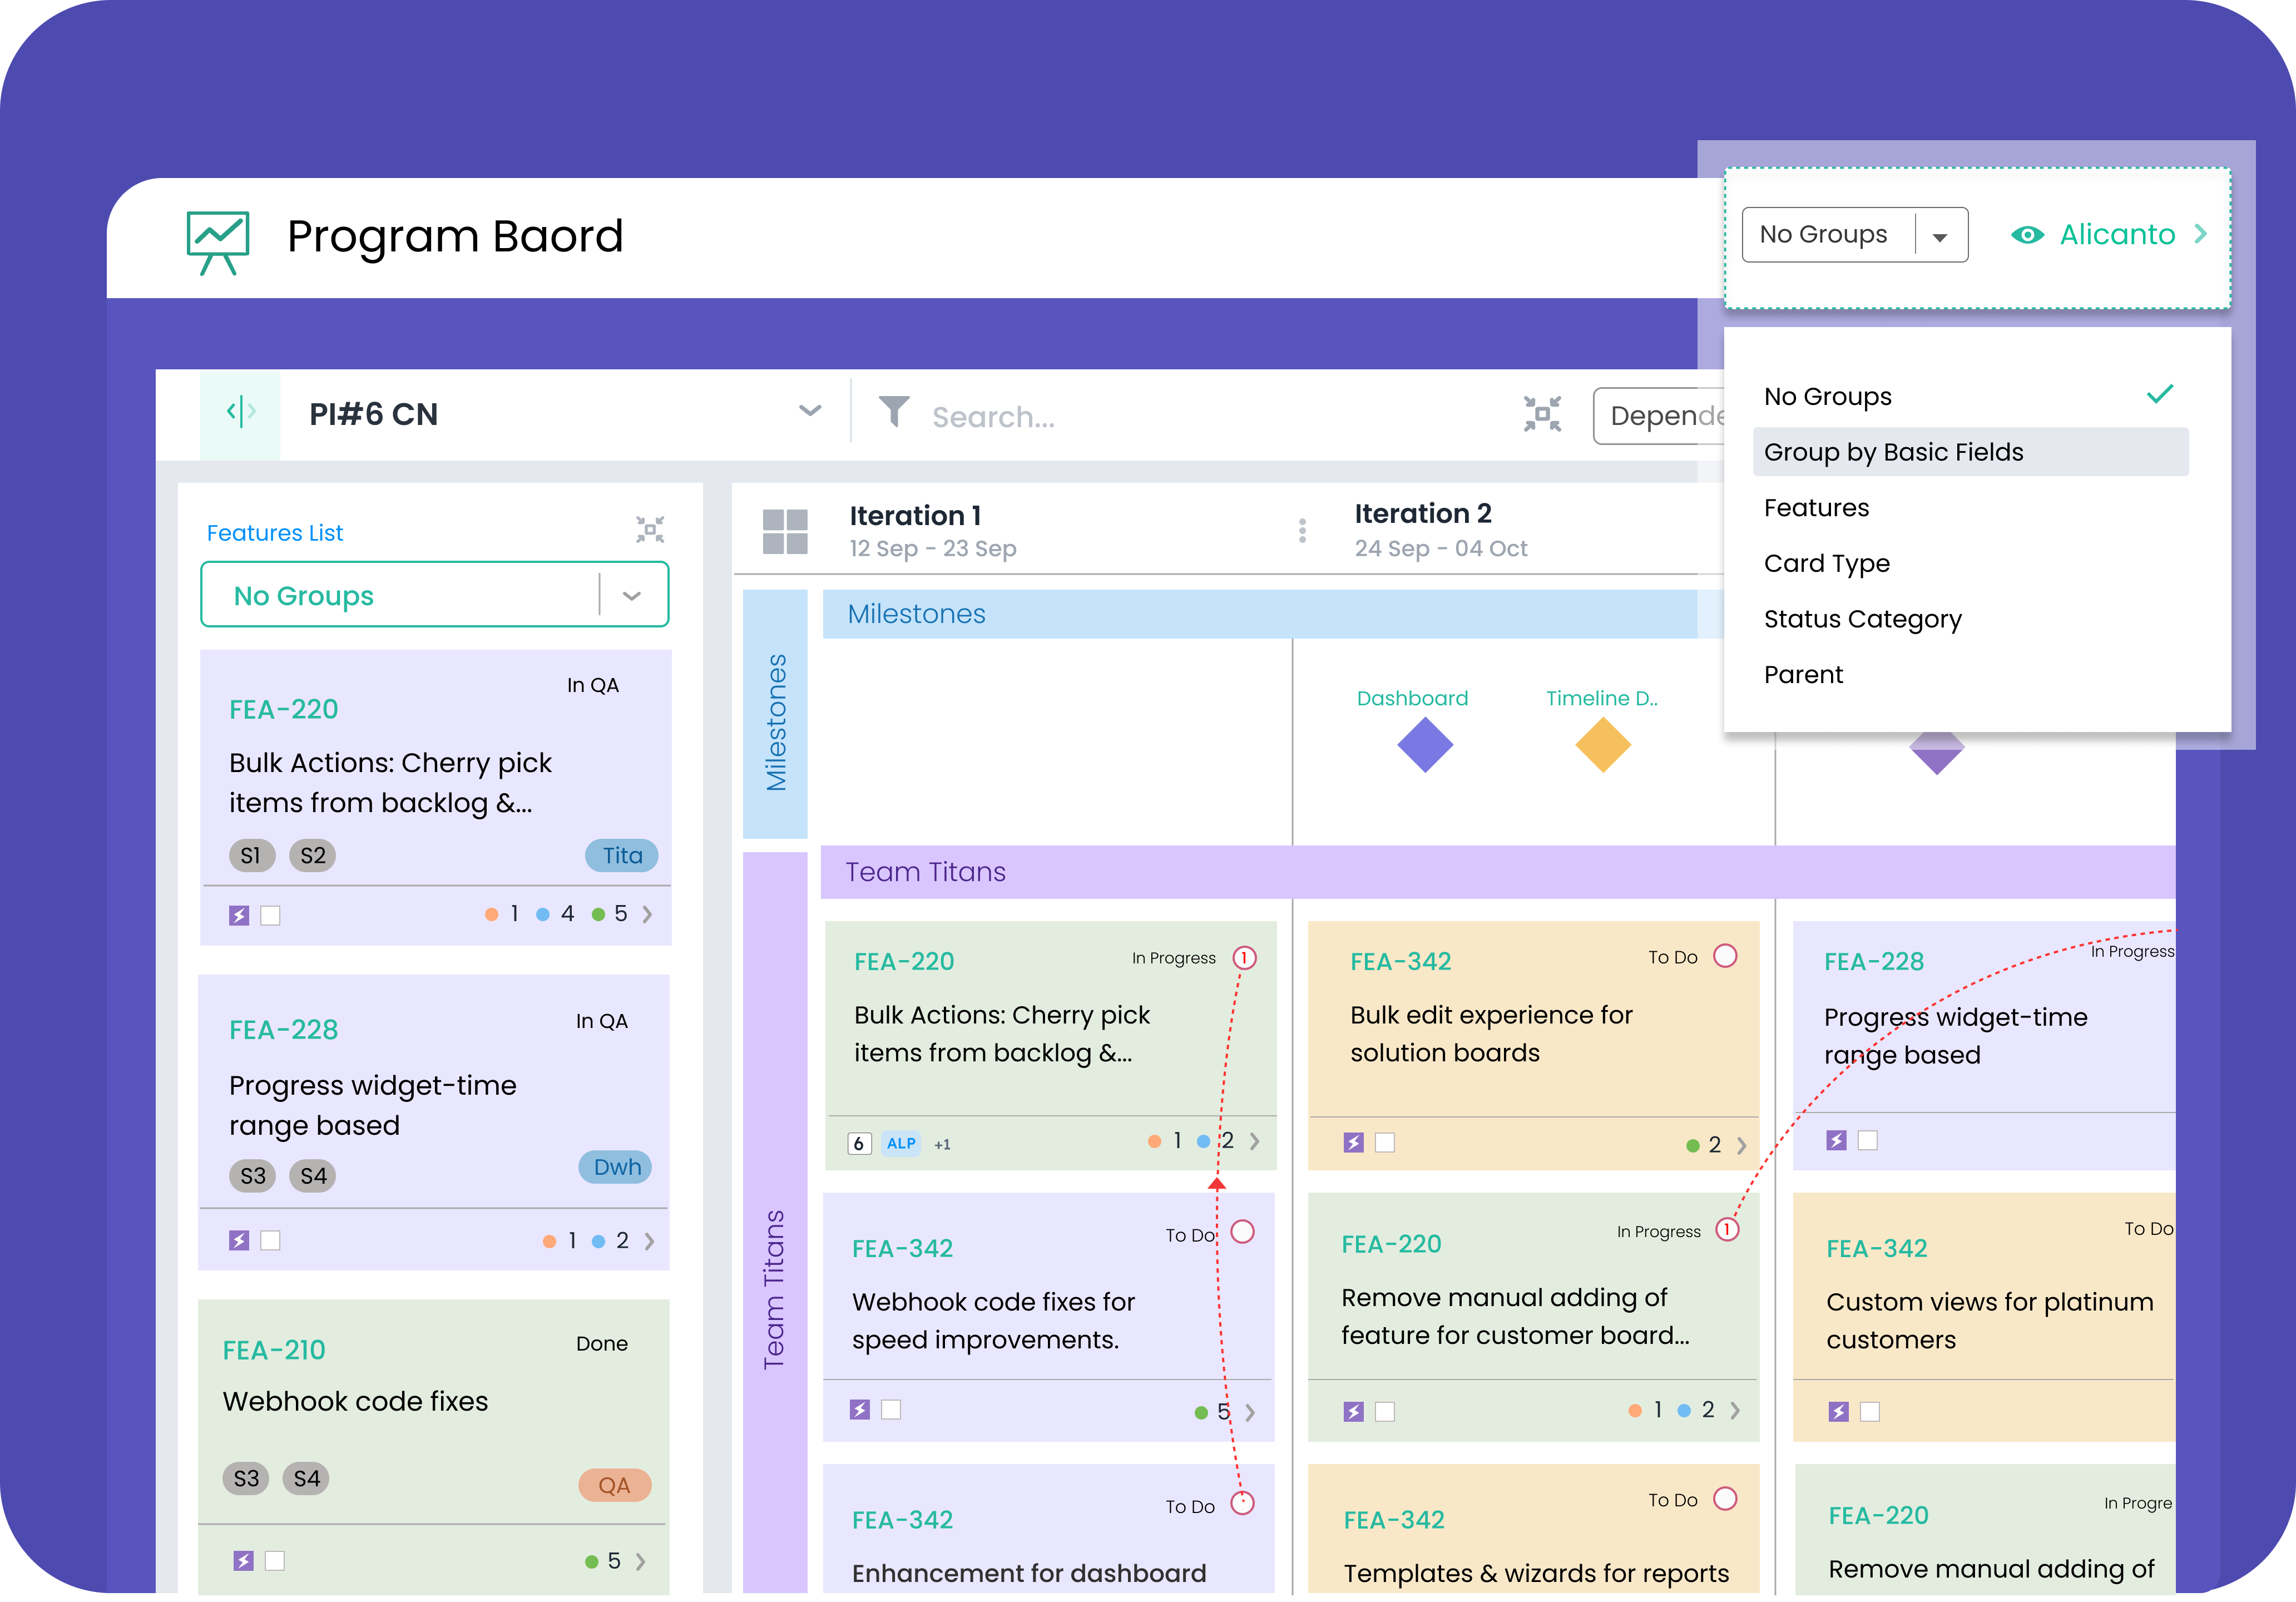The height and width of the screenshot is (1602, 2296).
Task: Click the lightning bolt icon on FEA-228 list card
Action: [239, 1240]
